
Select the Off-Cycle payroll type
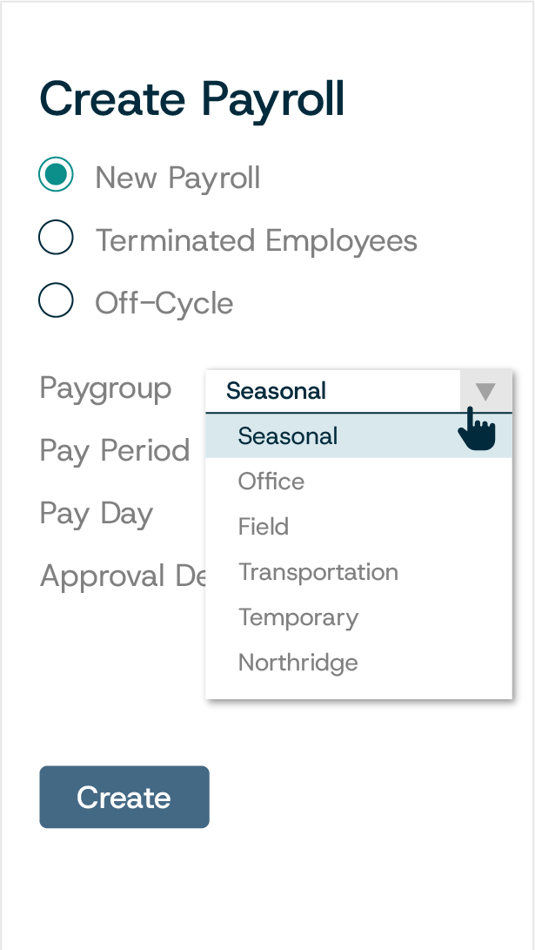coord(56,300)
